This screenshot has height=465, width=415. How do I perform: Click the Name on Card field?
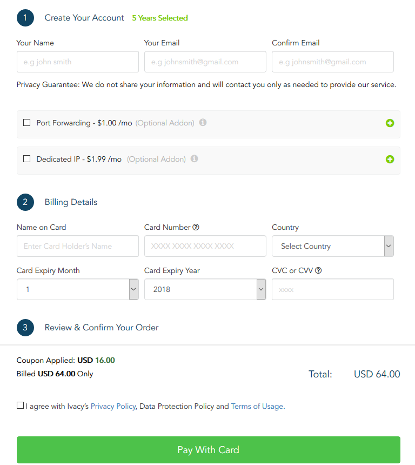pyautogui.click(x=78, y=246)
